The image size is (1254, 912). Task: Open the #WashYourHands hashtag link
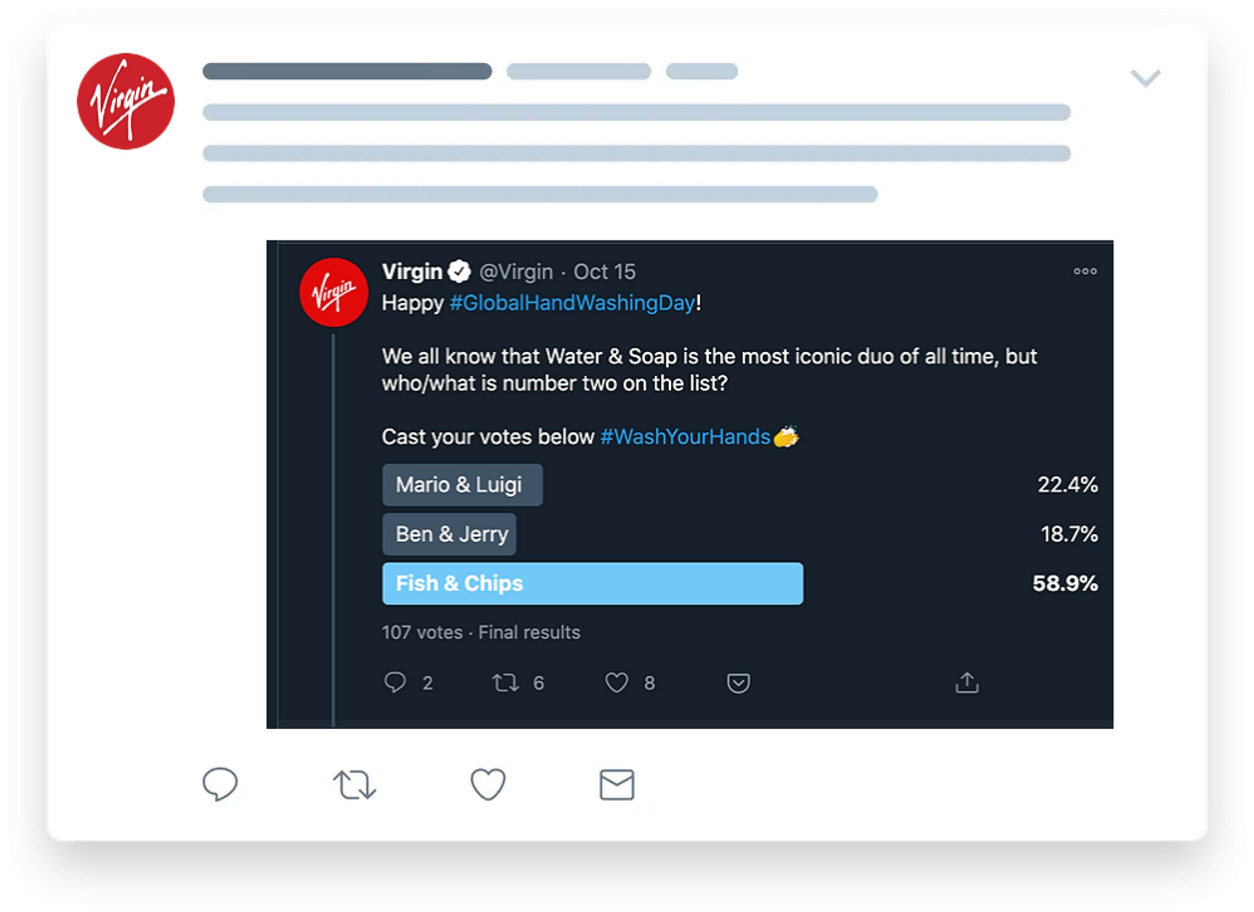click(x=685, y=437)
